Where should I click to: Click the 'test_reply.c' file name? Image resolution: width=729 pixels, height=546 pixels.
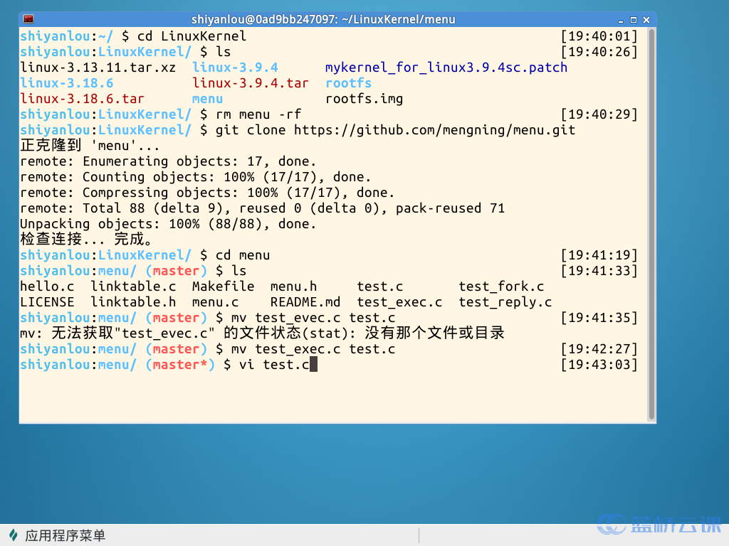505,302
